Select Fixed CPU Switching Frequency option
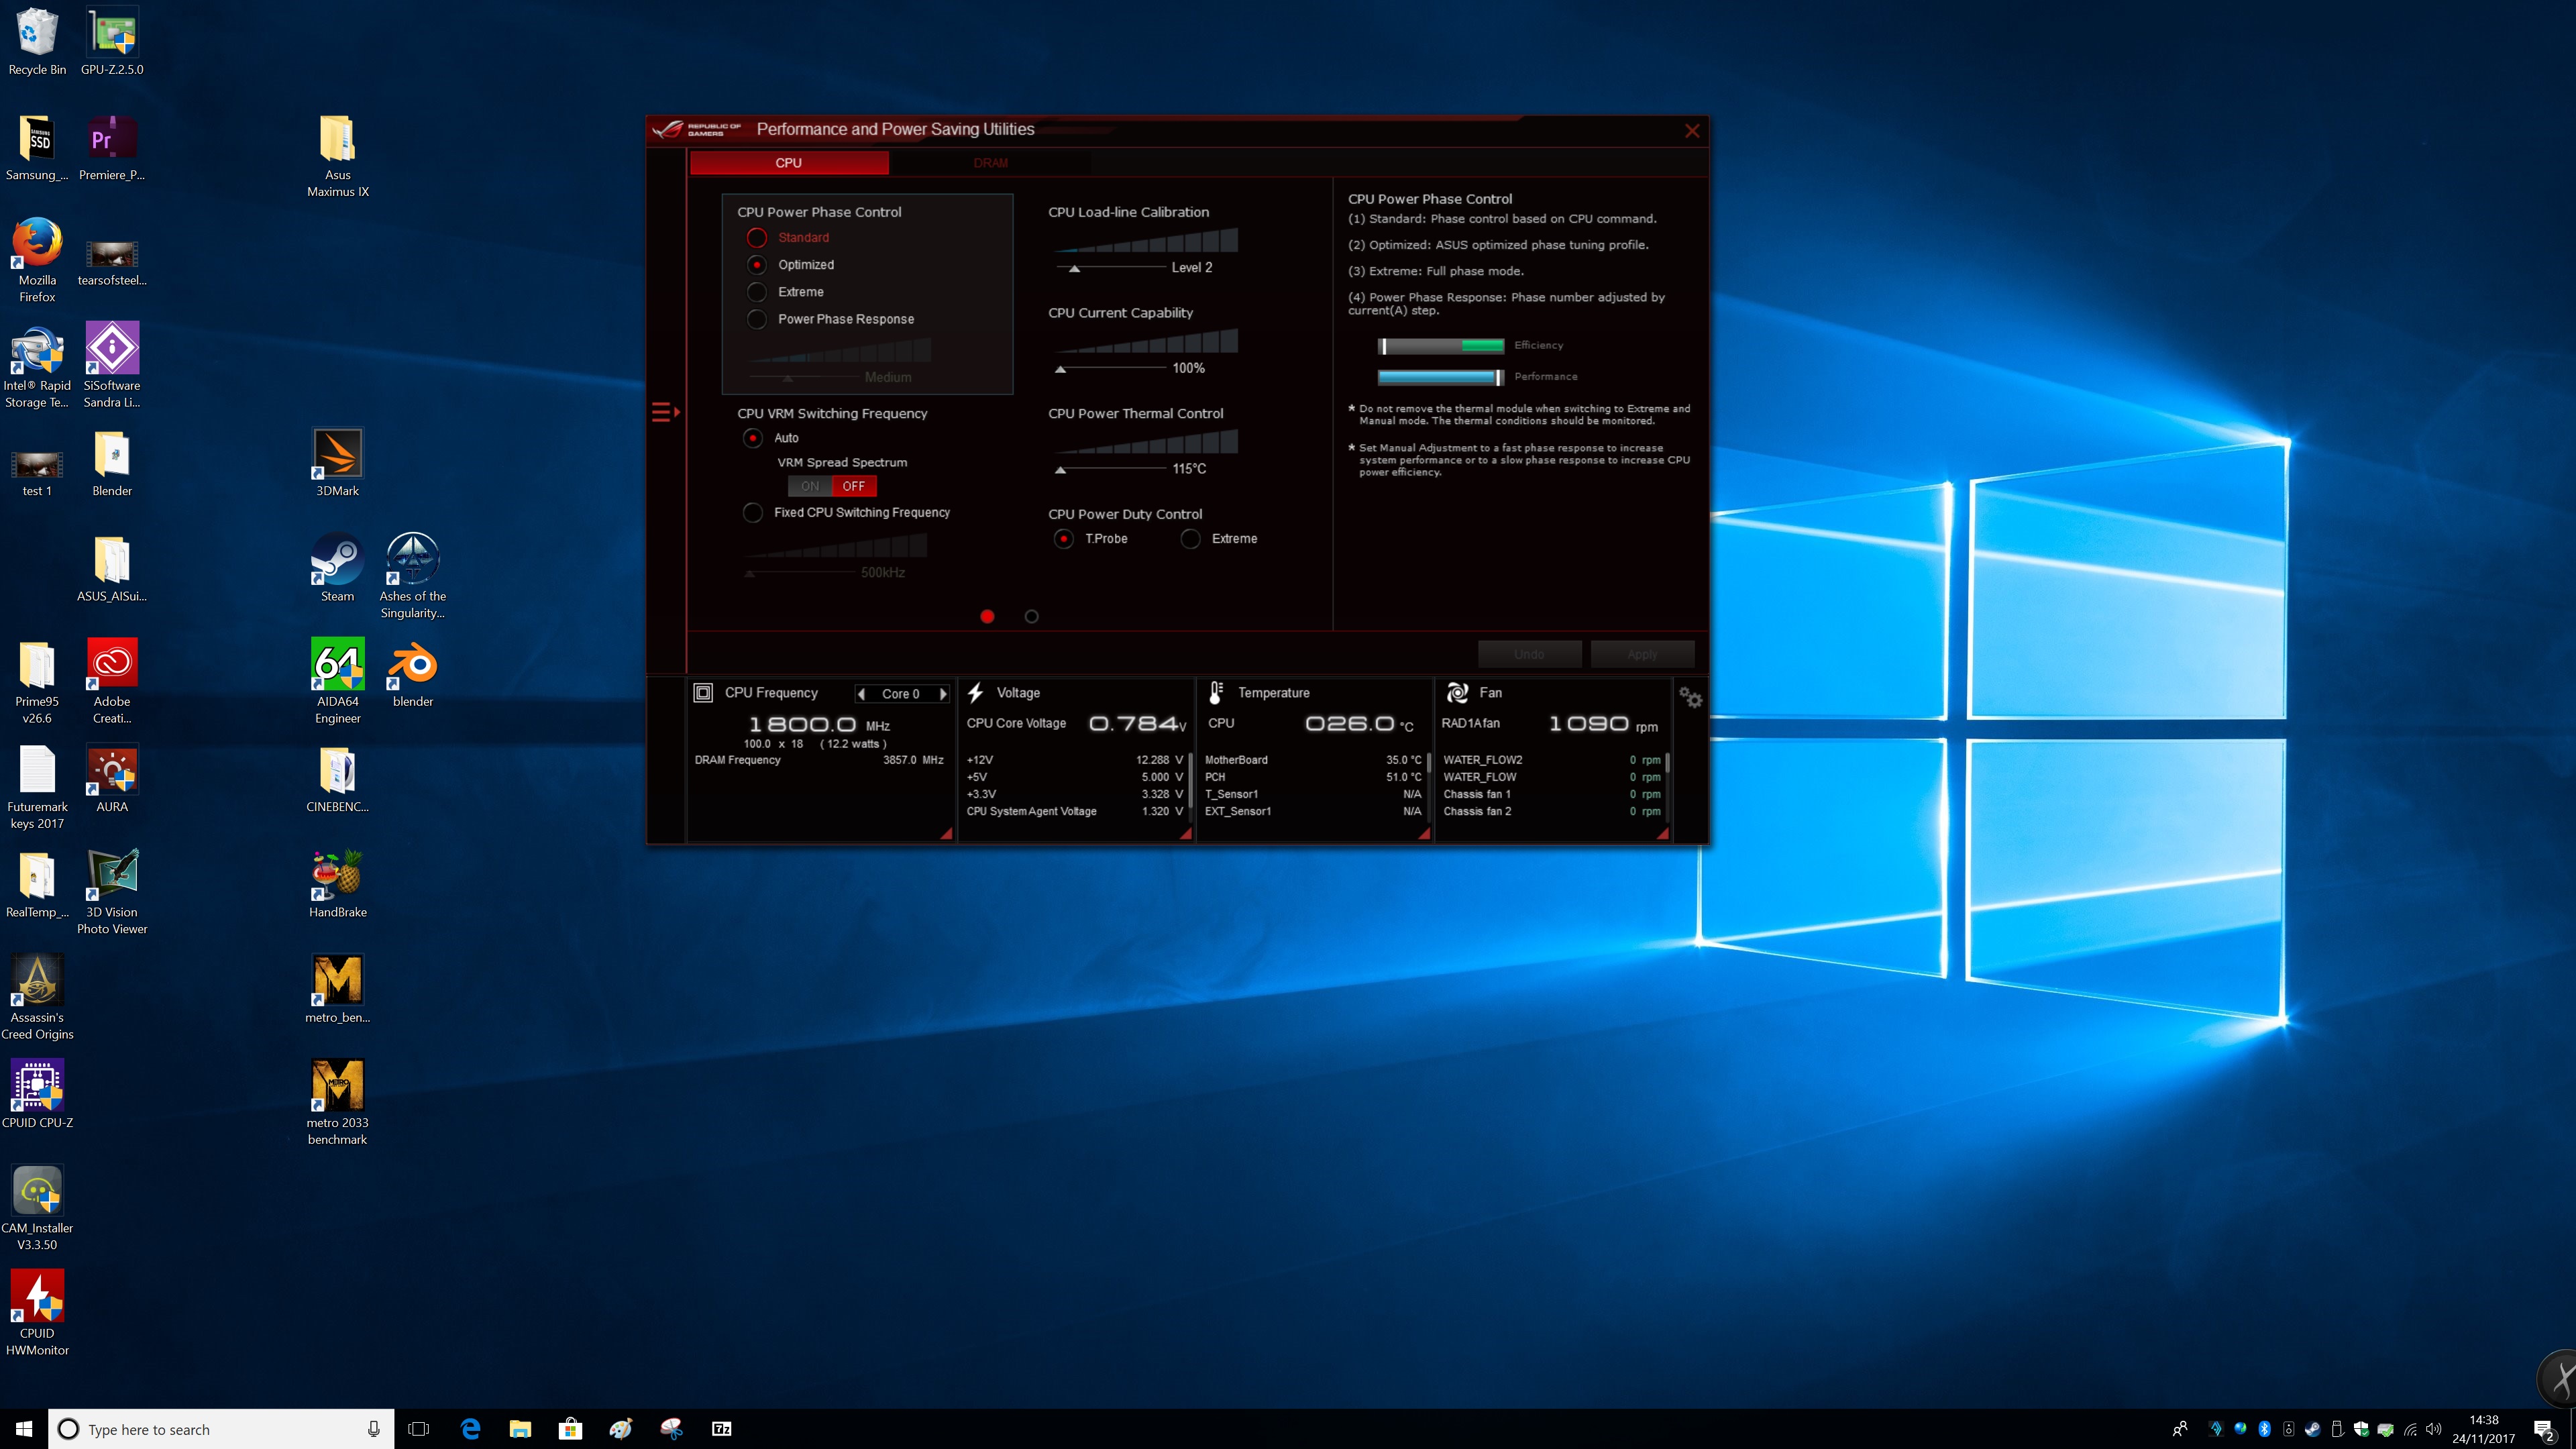 point(753,512)
